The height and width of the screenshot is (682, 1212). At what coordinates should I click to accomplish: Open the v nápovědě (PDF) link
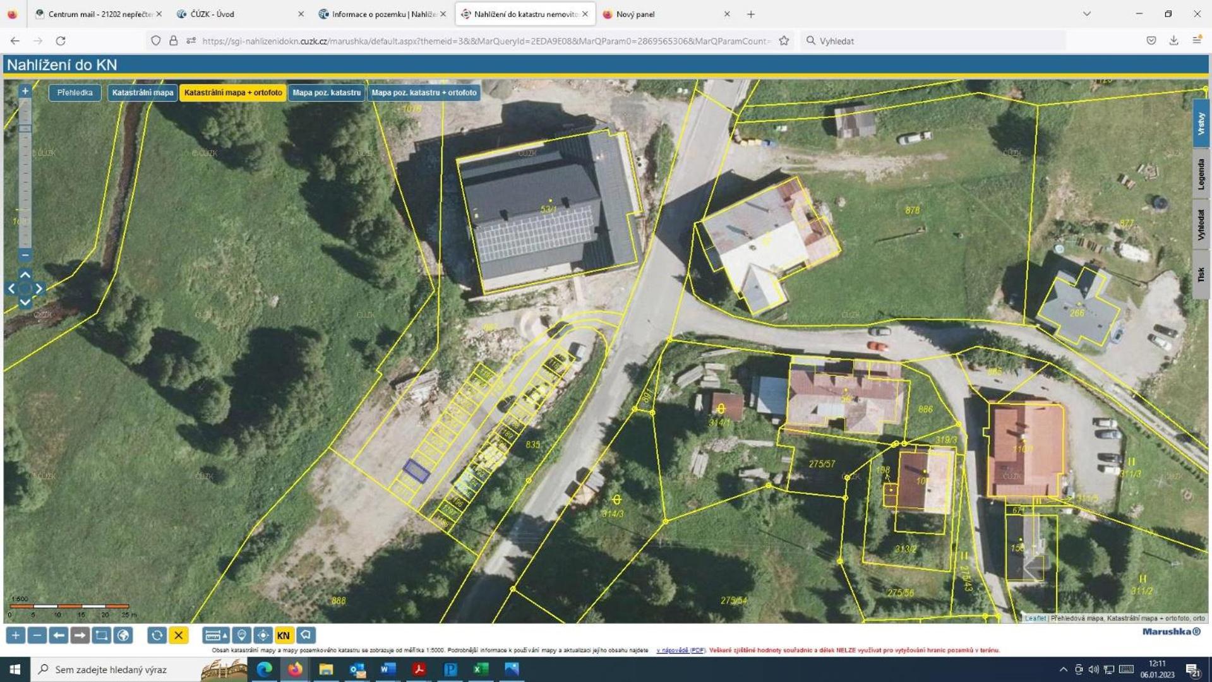[x=681, y=650]
